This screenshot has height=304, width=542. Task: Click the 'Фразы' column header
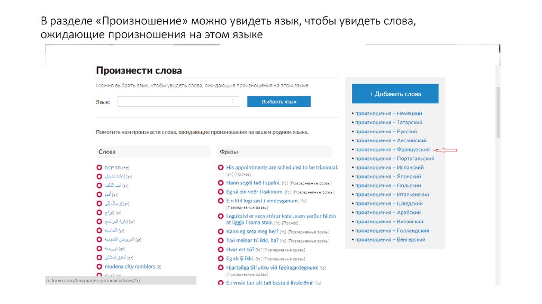tap(275, 152)
